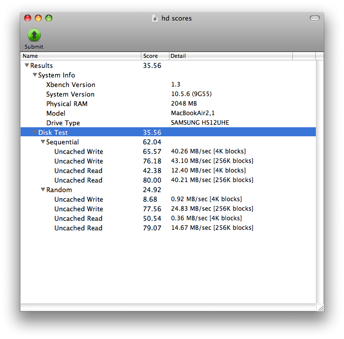Select the Random row

click(x=168, y=190)
